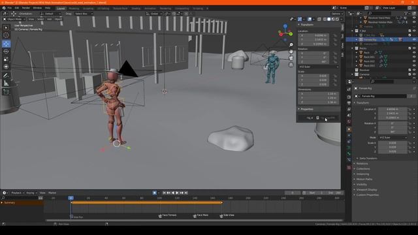Collapse the Rocks collection tree arrow
This screenshot has height=235, width=418.
(353, 48)
